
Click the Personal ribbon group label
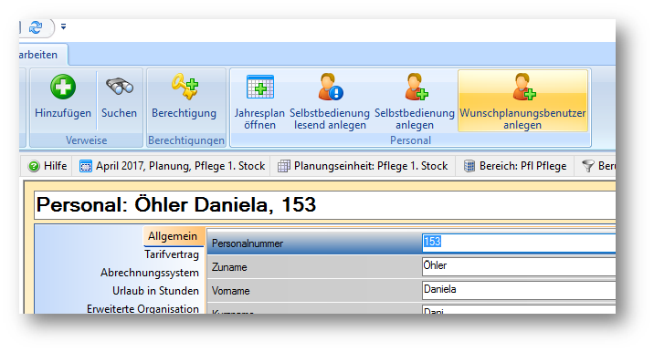tap(410, 140)
